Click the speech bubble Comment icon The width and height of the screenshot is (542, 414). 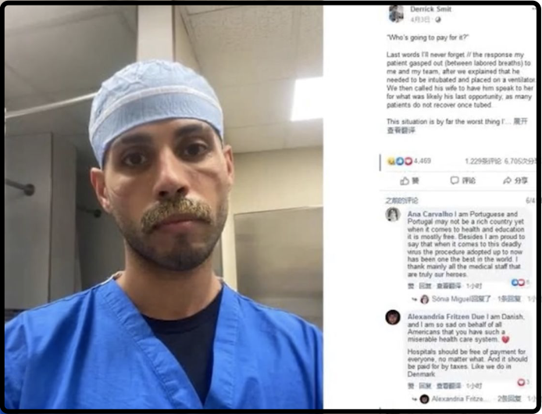tap(455, 180)
